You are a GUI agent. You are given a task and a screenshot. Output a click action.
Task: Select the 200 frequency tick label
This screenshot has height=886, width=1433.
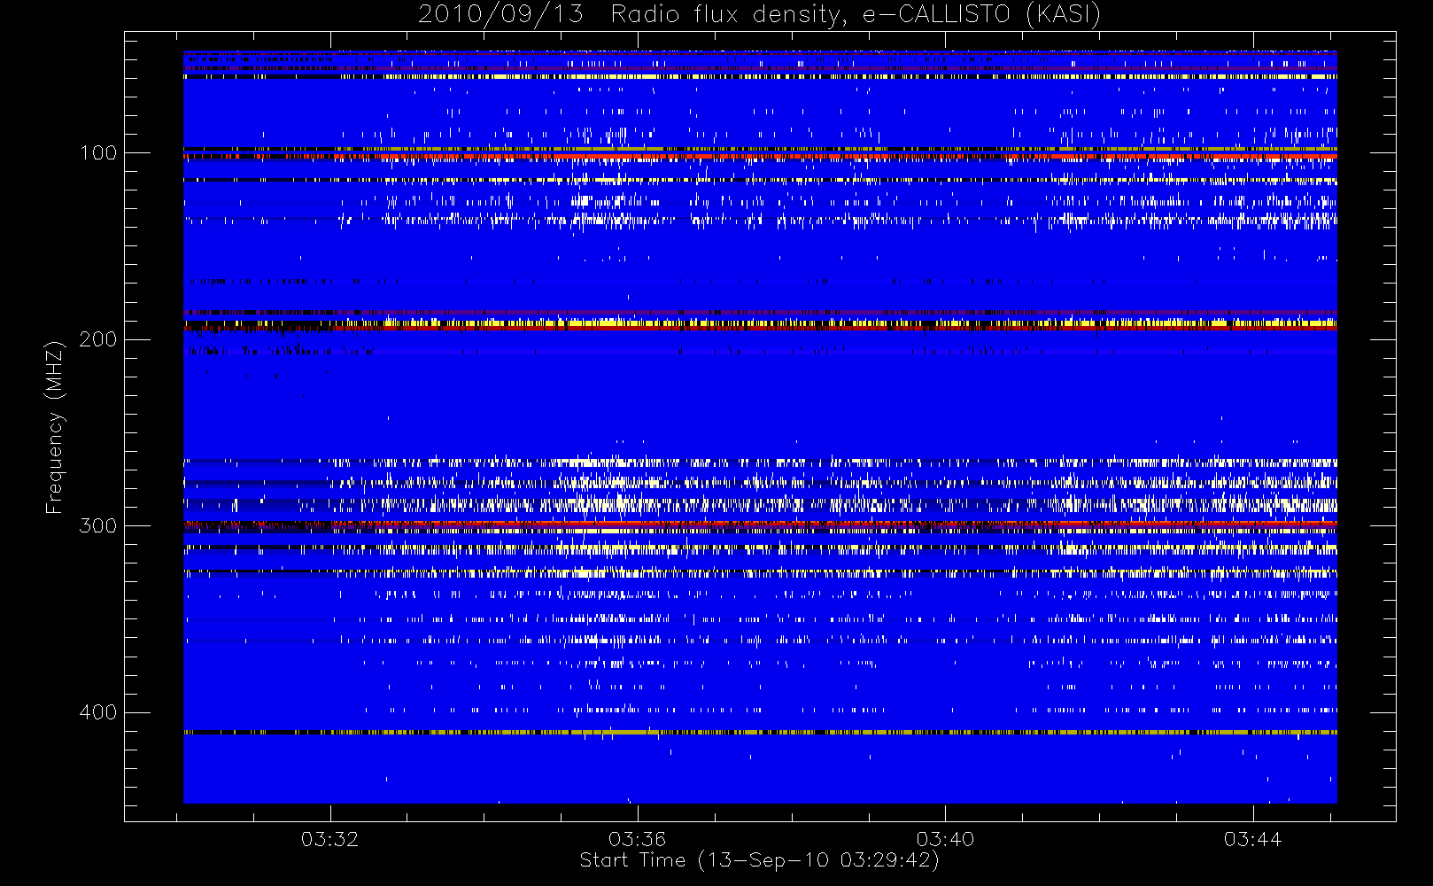98,339
